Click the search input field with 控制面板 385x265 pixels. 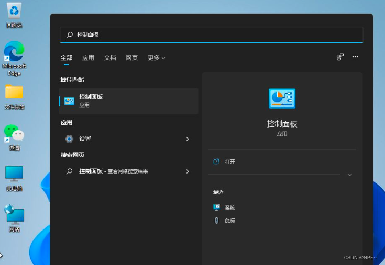tap(212, 35)
